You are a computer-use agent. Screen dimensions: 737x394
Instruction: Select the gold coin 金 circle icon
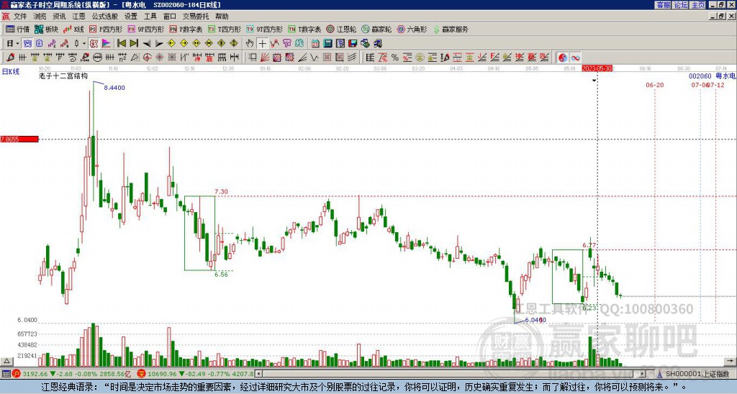420,58
